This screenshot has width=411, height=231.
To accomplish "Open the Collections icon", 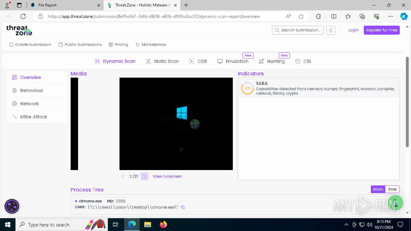I will coord(362,16).
